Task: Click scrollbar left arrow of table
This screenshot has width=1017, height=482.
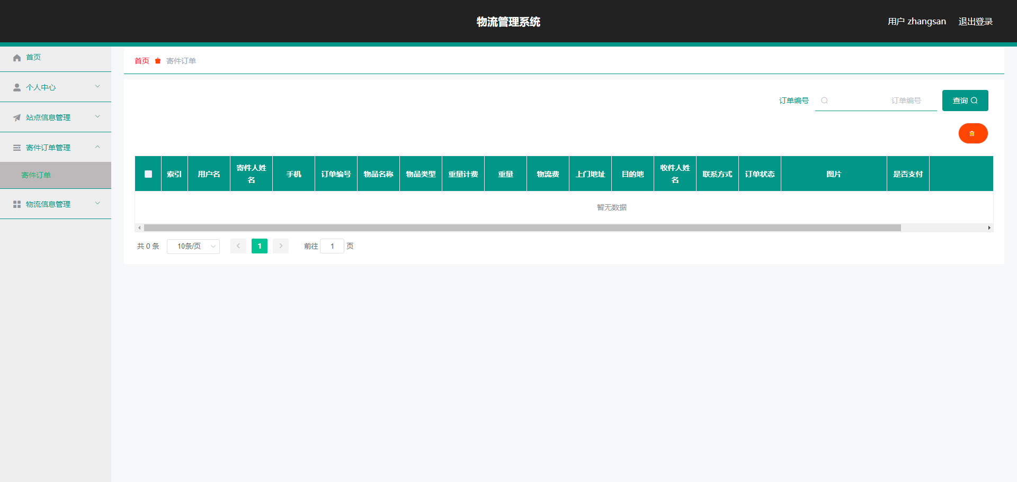Action: (x=139, y=228)
